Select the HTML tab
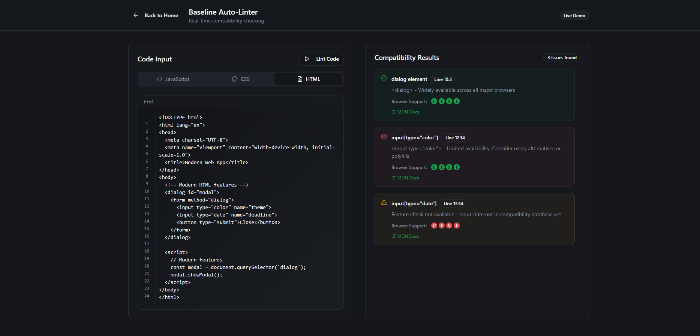 pyautogui.click(x=308, y=79)
